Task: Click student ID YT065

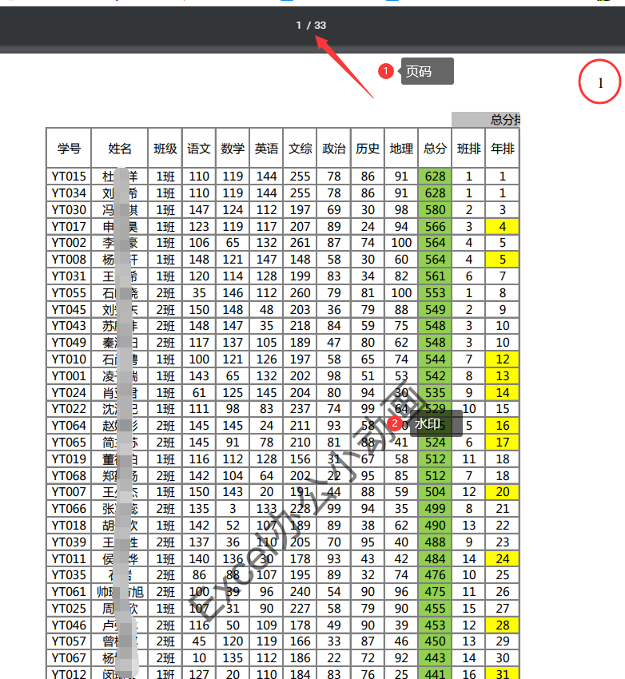Action: (x=69, y=443)
